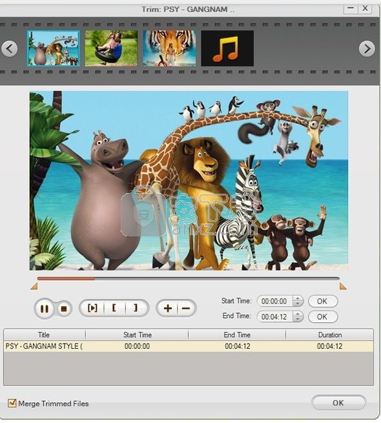Screen dimensions: 381x423
Task: Click the bottom OK button
Action: coord(338,403)
